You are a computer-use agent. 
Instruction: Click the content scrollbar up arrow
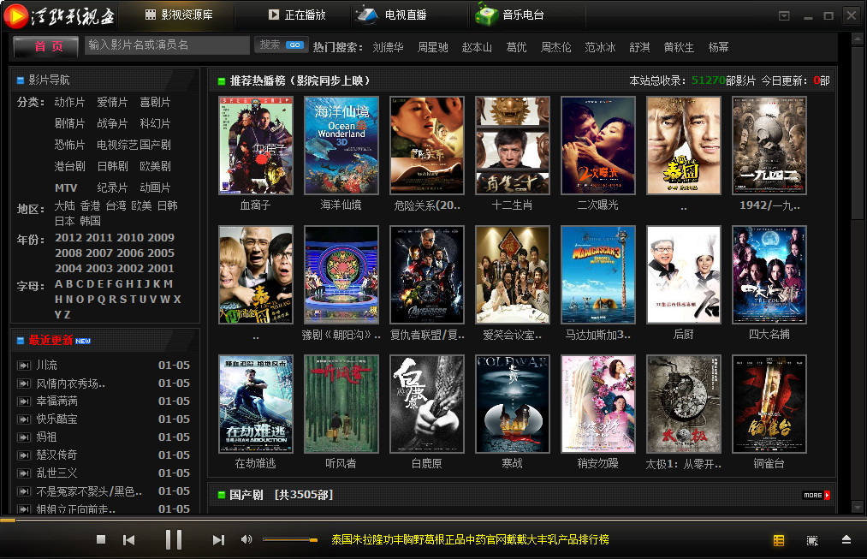858,39
